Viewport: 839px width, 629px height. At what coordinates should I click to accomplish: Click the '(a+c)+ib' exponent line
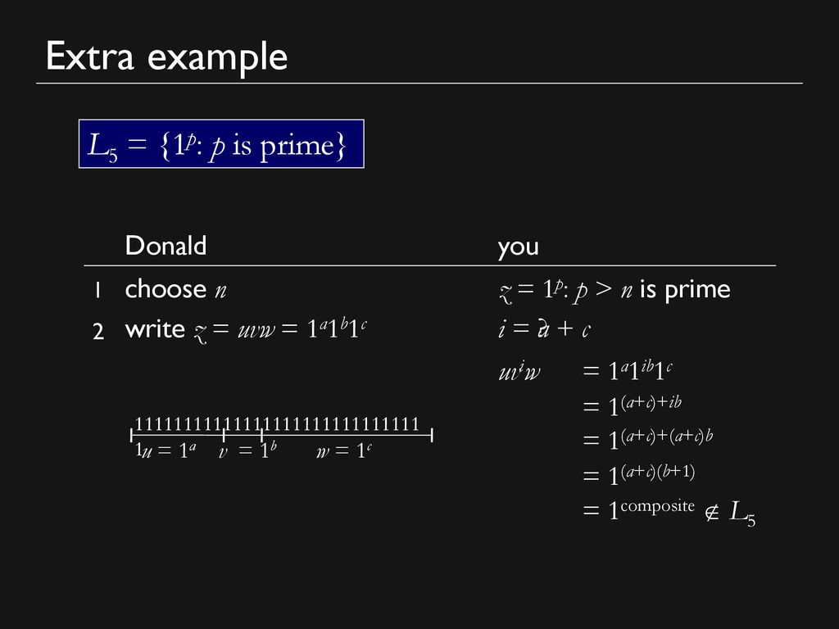click(x=632, y=405)
